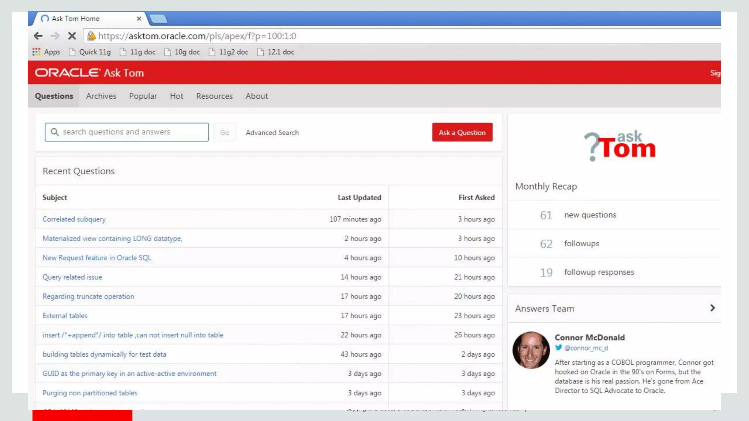Screen dimensions: 749x421
Task: Click the 107 minutes ago cell
Action: point(355,219)
